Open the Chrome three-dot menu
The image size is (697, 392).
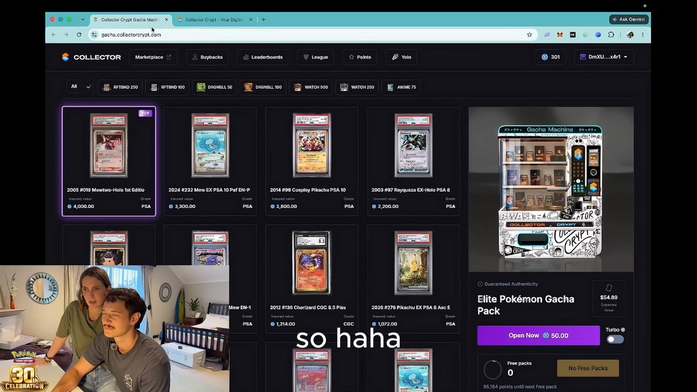click(644, 35)
